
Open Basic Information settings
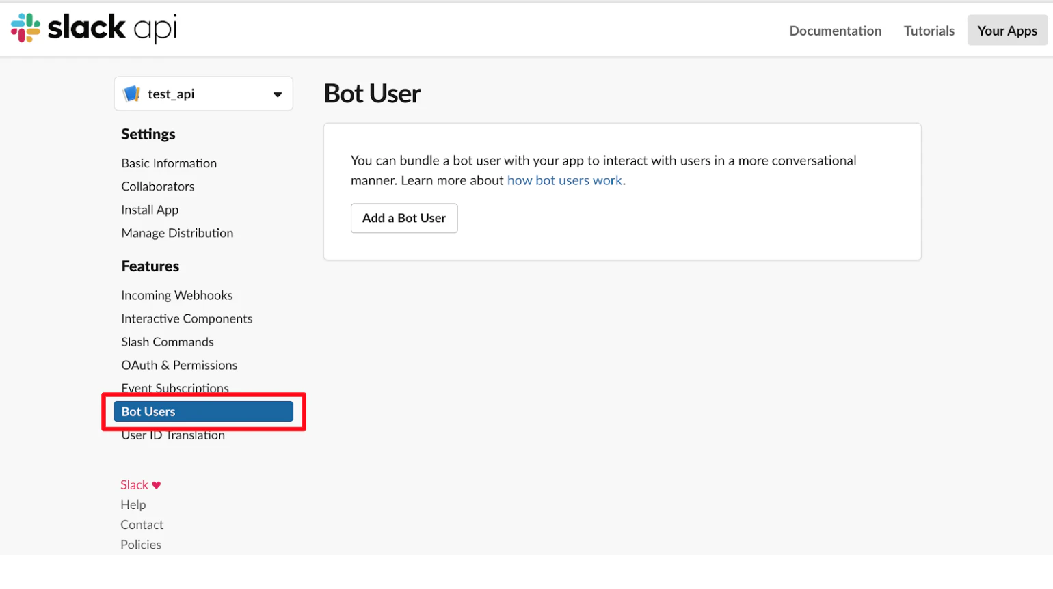click(169, 163)
